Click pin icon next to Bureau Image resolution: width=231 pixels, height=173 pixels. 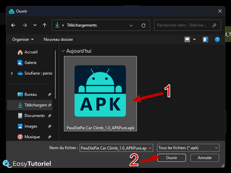click(x=50, y=94)
